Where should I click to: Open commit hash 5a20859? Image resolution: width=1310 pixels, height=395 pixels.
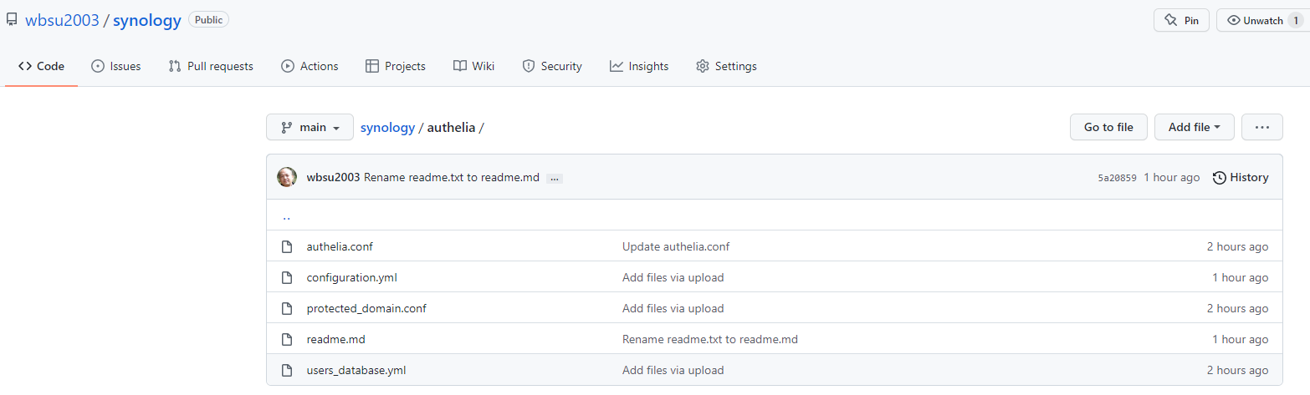[1117, 178]
